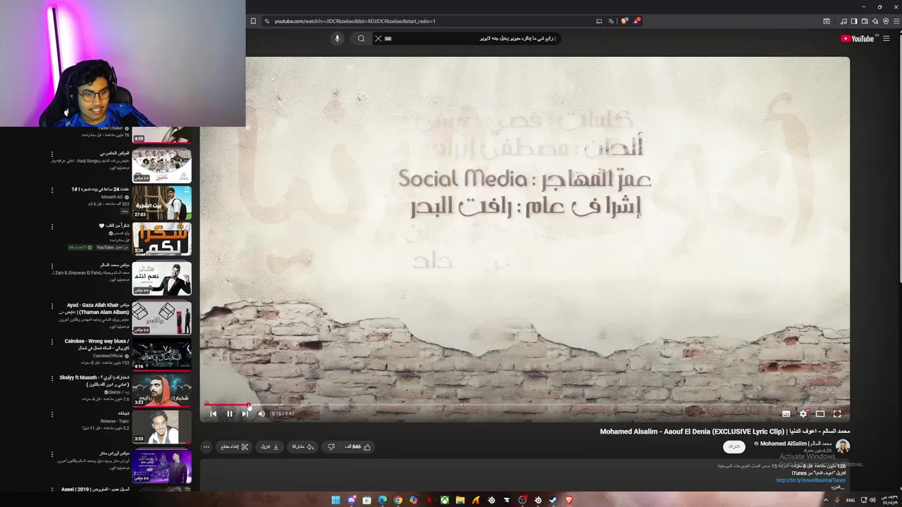
Task: Click the download button
Action: (x=271, y=446)
